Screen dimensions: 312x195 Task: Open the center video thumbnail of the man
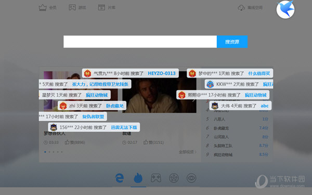159,92
